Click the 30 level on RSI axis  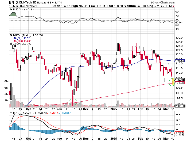tap(177, 25)
